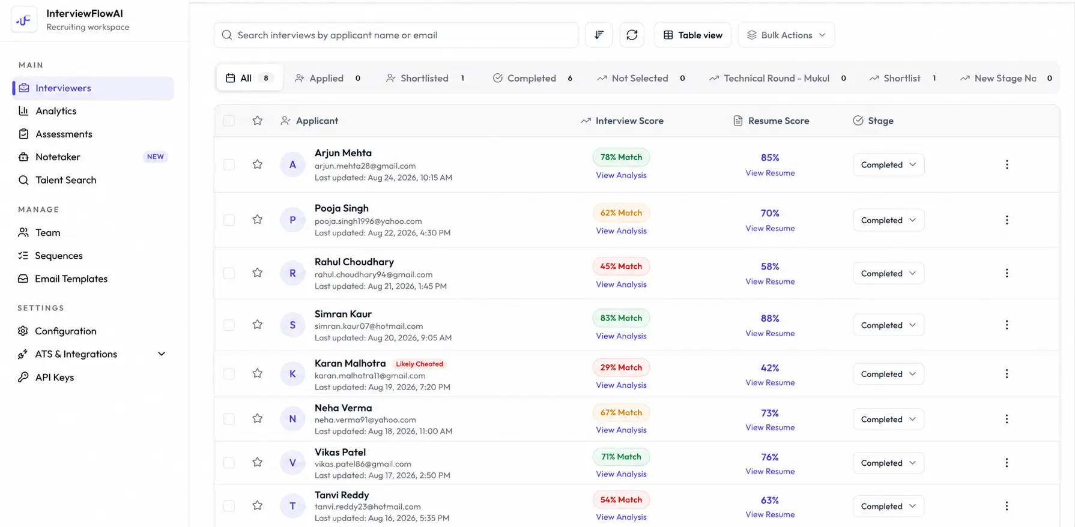Open stage dropdown for Neha Verma
Image resolution: width=1075 pixels, height=527 pixels.
point(888,419)
